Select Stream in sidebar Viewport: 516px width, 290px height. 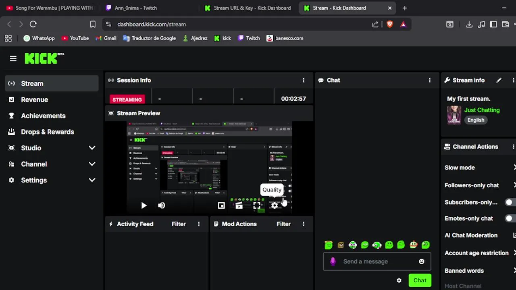tap(52, 83)
